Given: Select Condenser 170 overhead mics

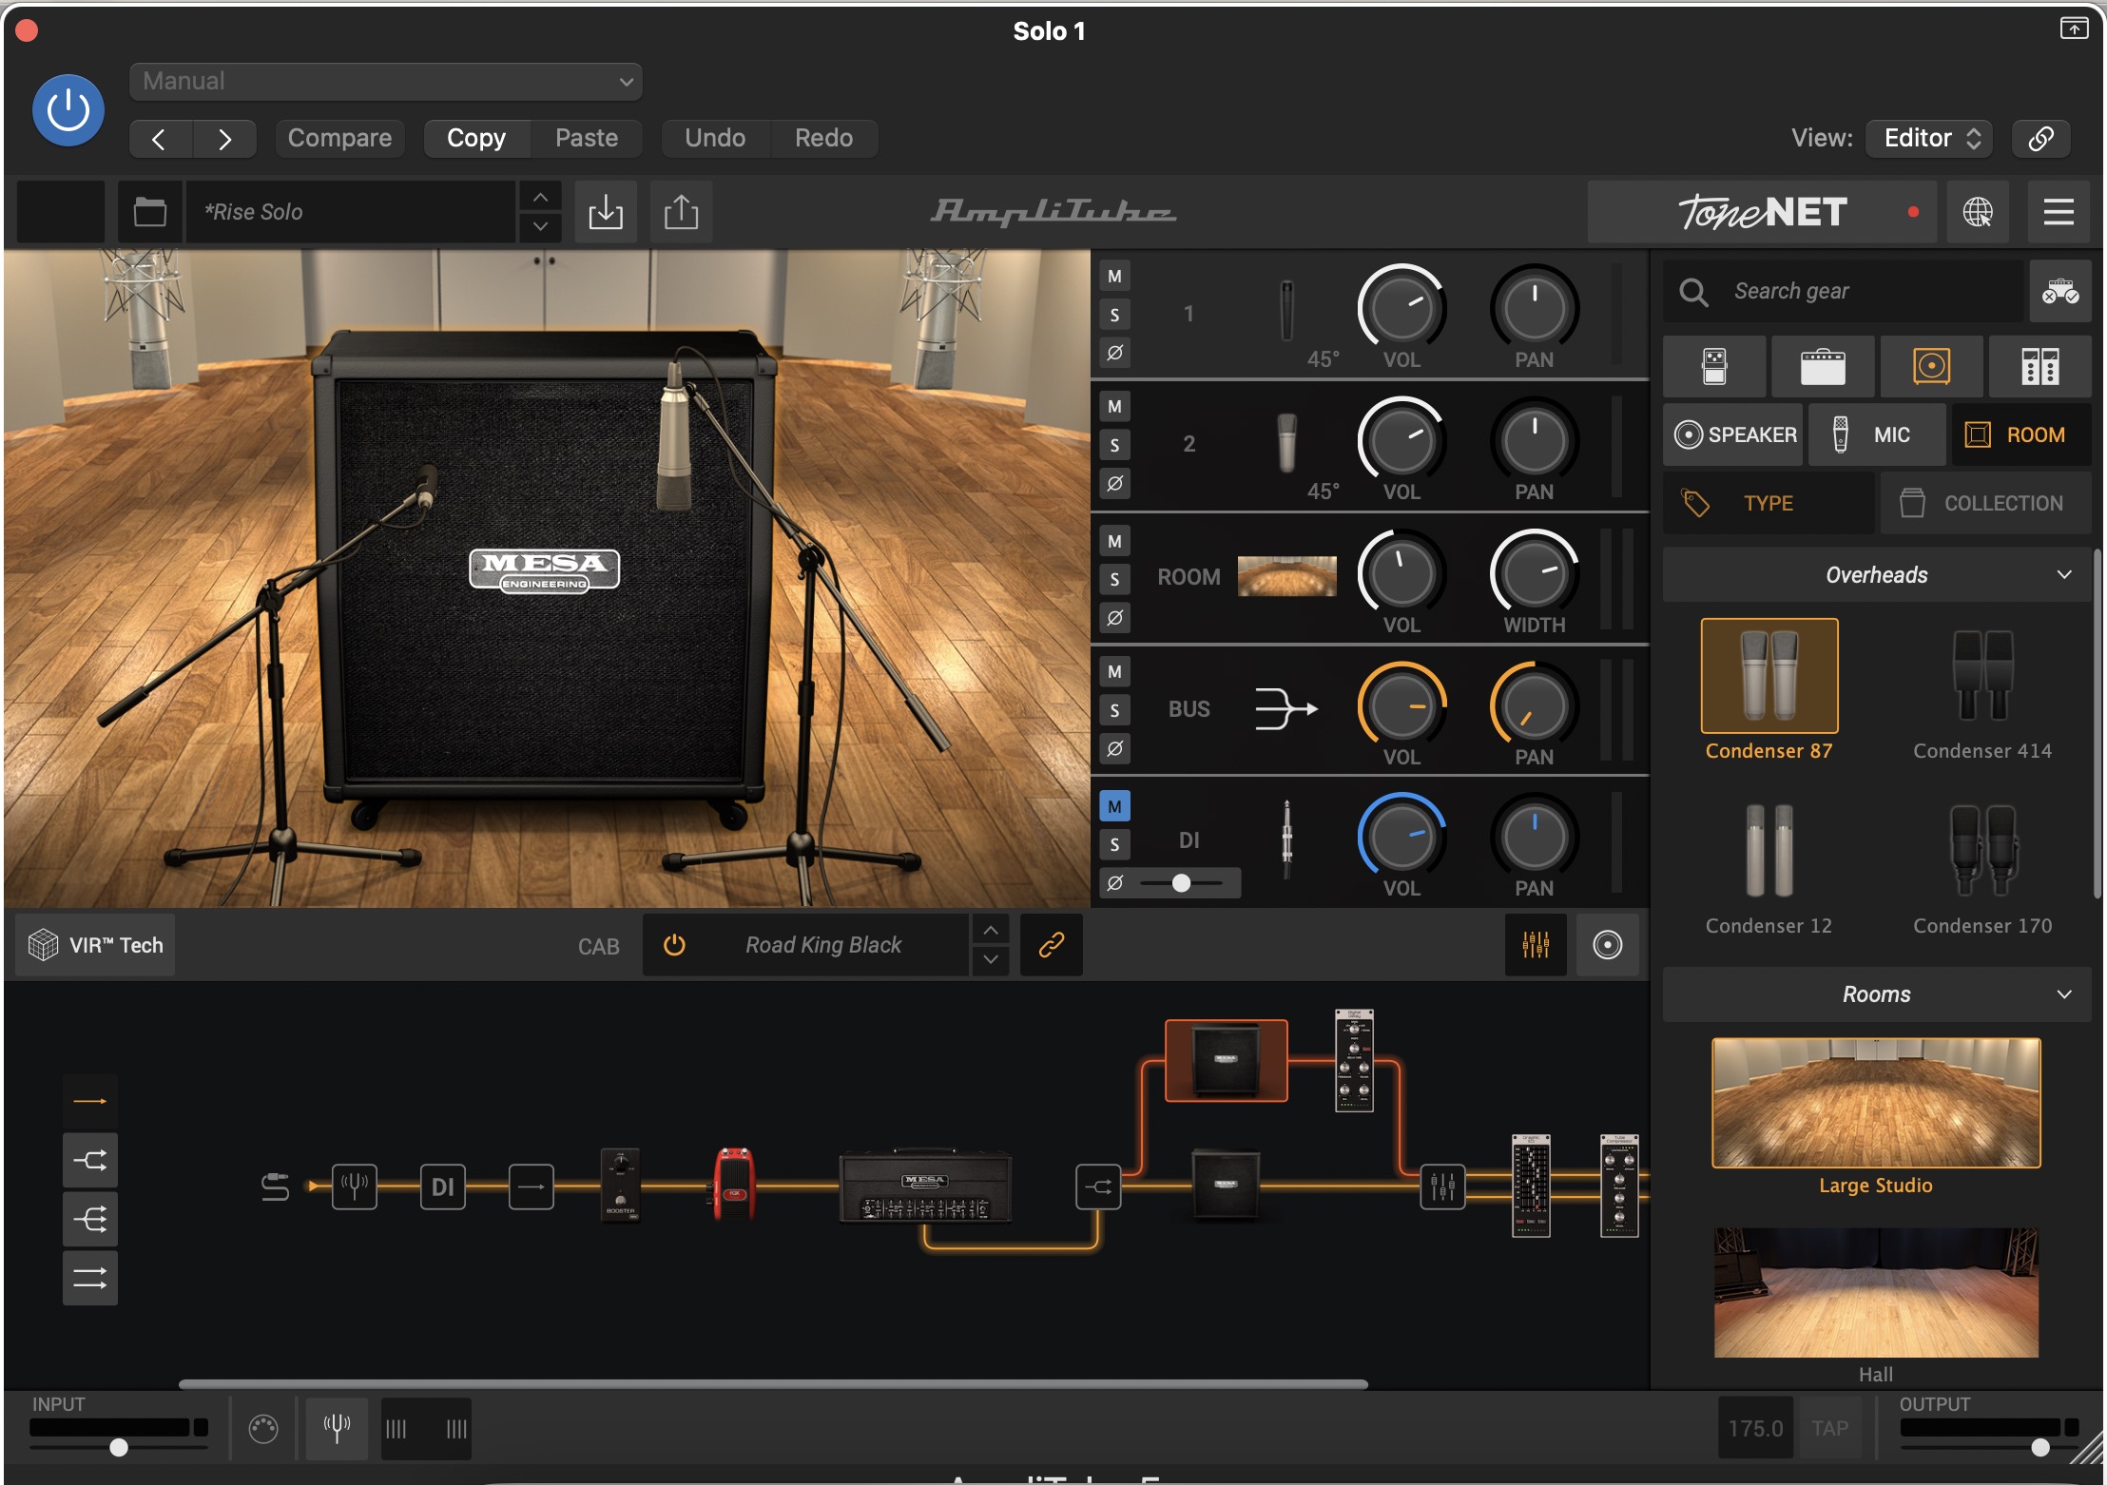Looking at the screenshot, I should pos(1982,867).
